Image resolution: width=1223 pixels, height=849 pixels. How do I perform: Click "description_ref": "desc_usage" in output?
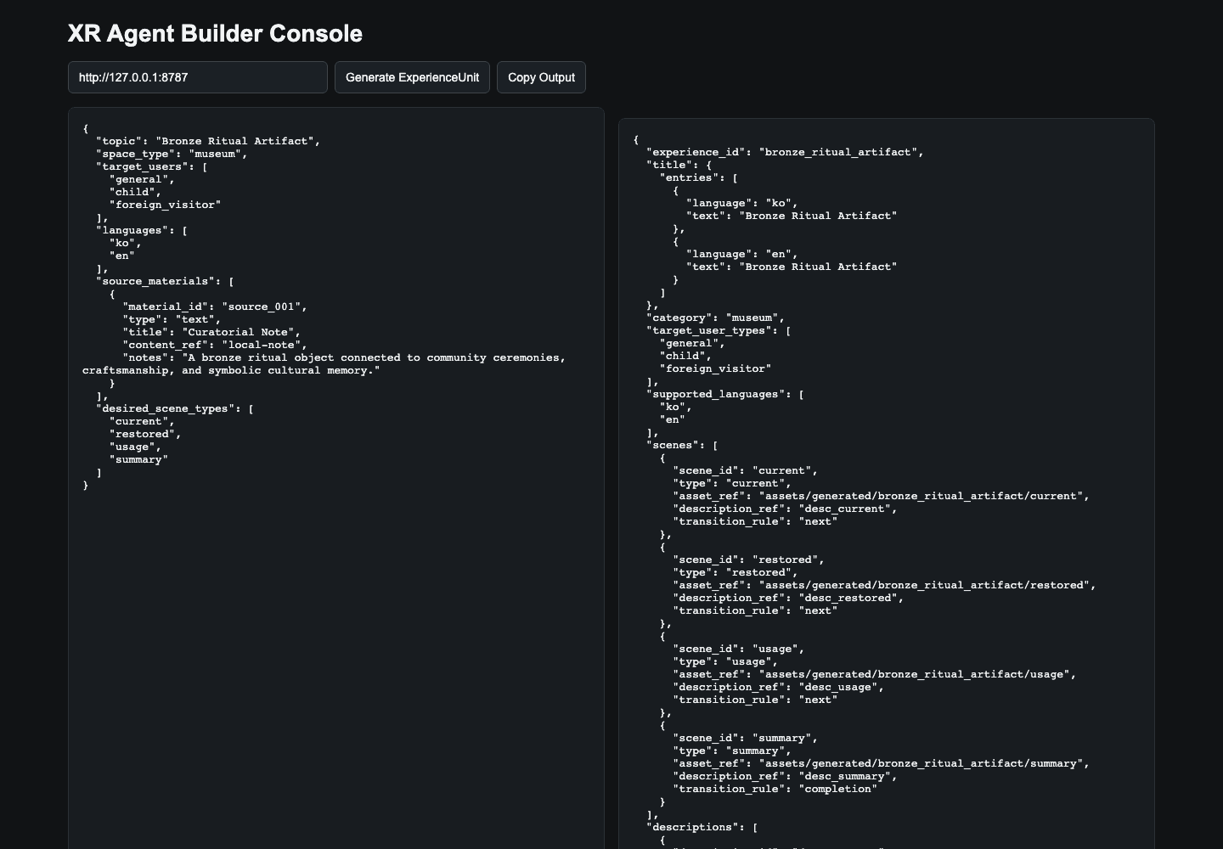tap(778, 687)
